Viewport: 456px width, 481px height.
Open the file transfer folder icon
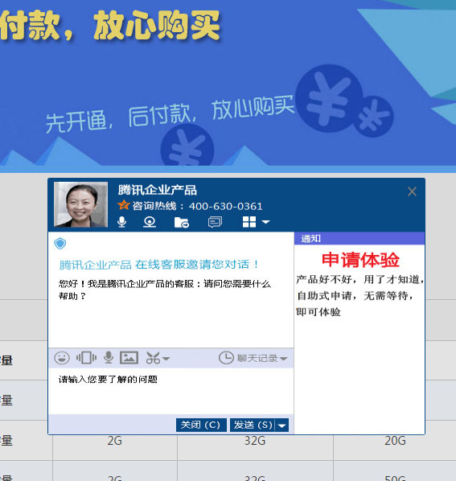point(182,222)
